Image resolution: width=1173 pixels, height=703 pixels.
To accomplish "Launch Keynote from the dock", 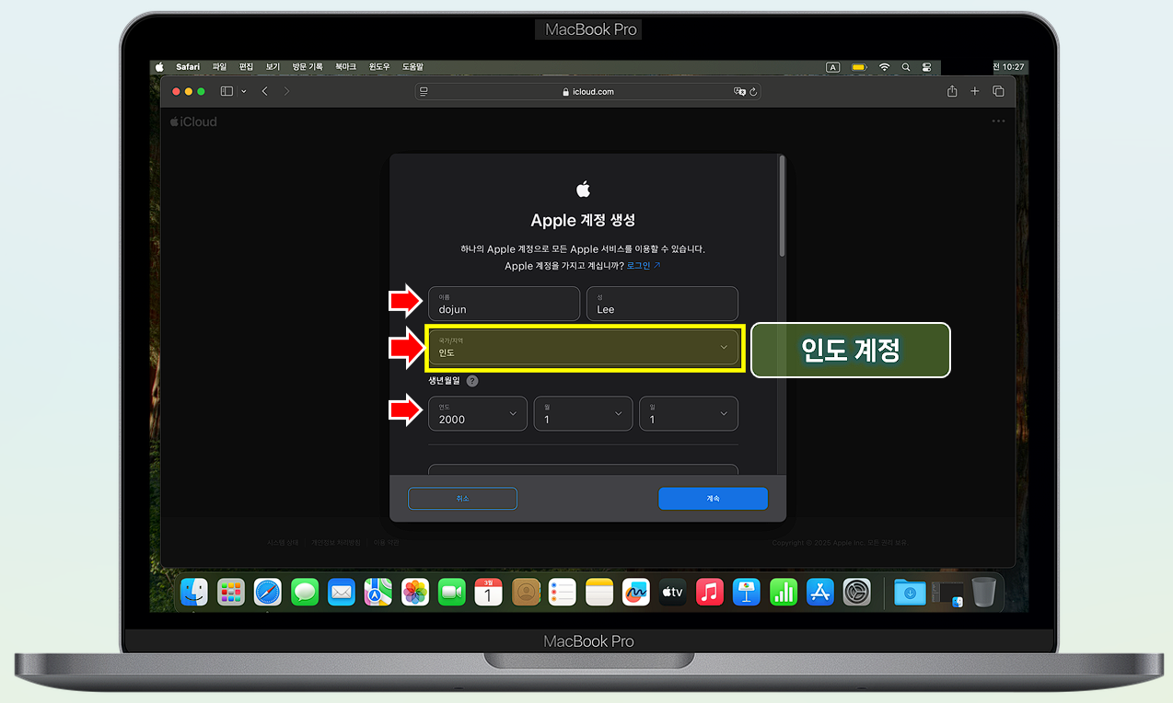I will pos(746,592).
